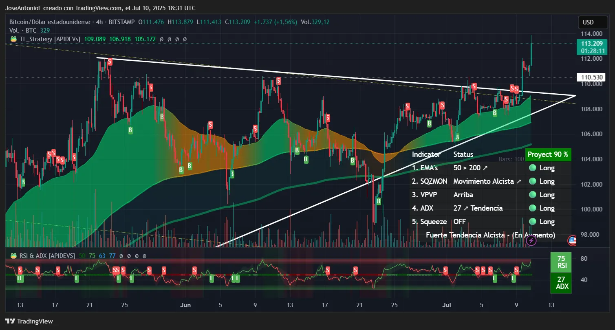
Task: Click the 80 level on the RSI scale
Action: click(584, 259)
